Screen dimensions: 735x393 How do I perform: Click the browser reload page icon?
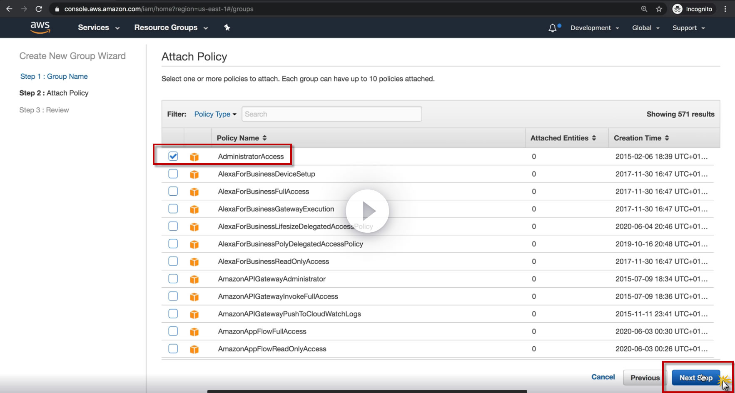point(39,9)
